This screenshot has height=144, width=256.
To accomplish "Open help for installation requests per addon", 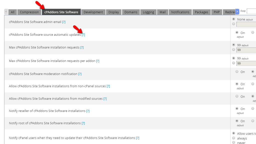I will pos(98,61).
